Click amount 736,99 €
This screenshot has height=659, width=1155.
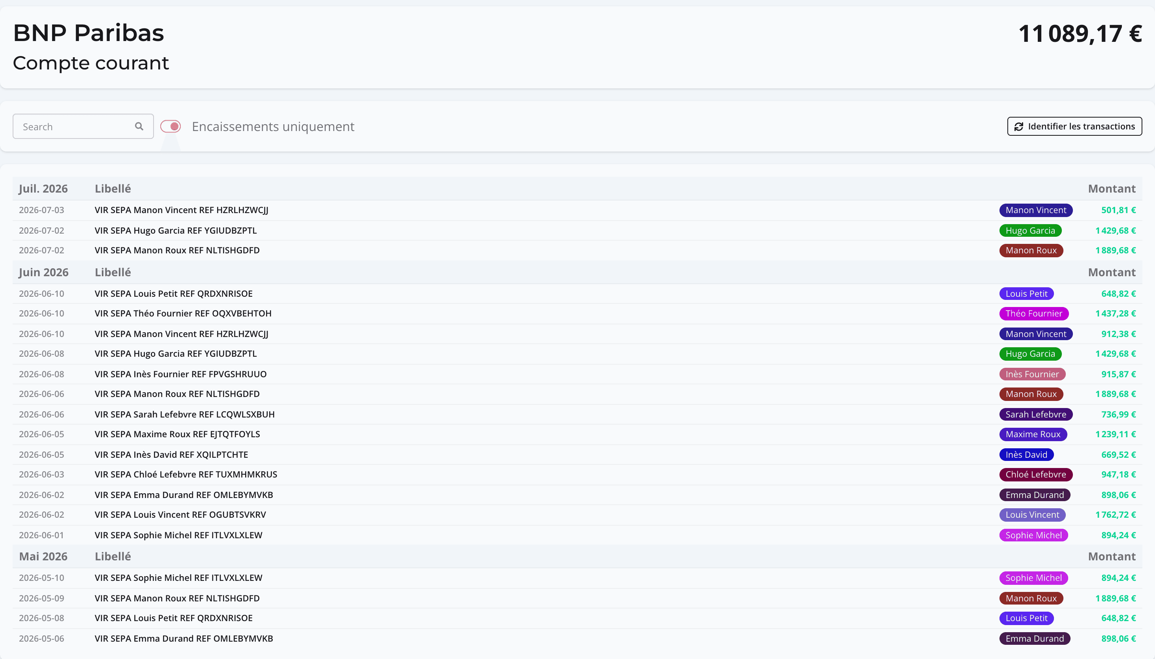tap(1118, 415)
